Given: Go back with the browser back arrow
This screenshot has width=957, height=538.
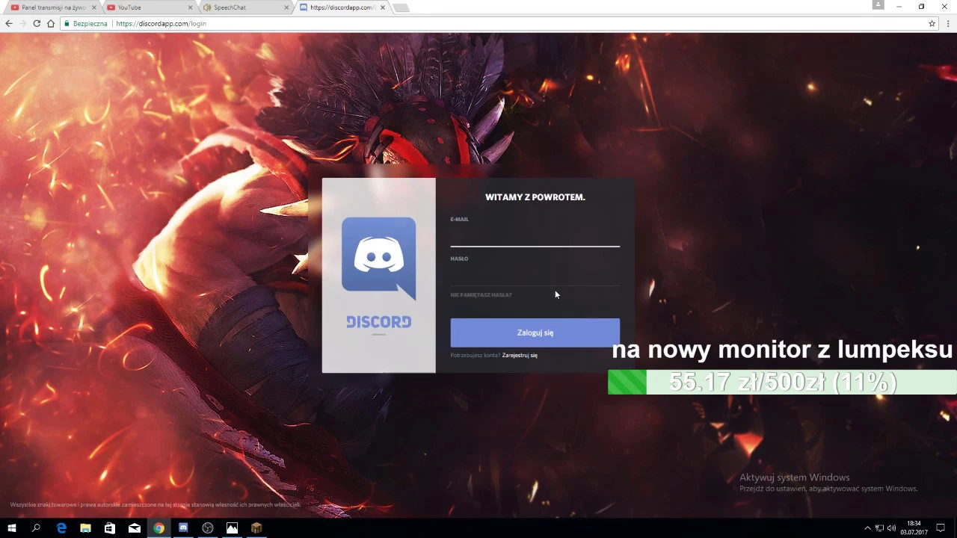Looking at the screenshot, I should 9,23.
